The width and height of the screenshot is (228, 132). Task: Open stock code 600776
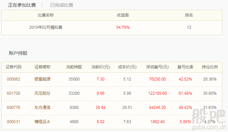coord(14,108)
